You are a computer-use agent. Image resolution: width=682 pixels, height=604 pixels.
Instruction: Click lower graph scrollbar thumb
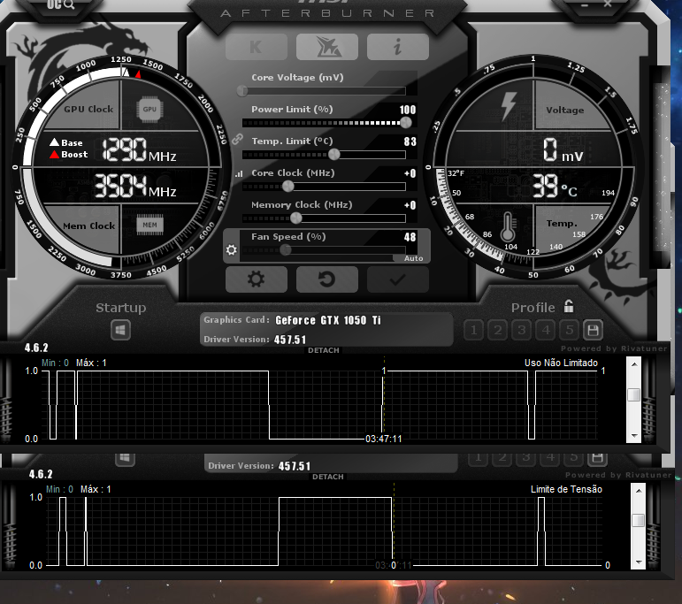point(638,521)
